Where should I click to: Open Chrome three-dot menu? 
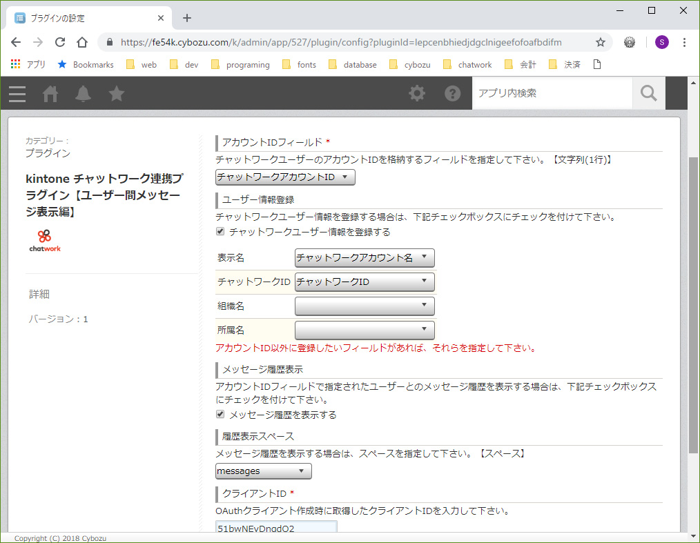click(x=684, y=42)
